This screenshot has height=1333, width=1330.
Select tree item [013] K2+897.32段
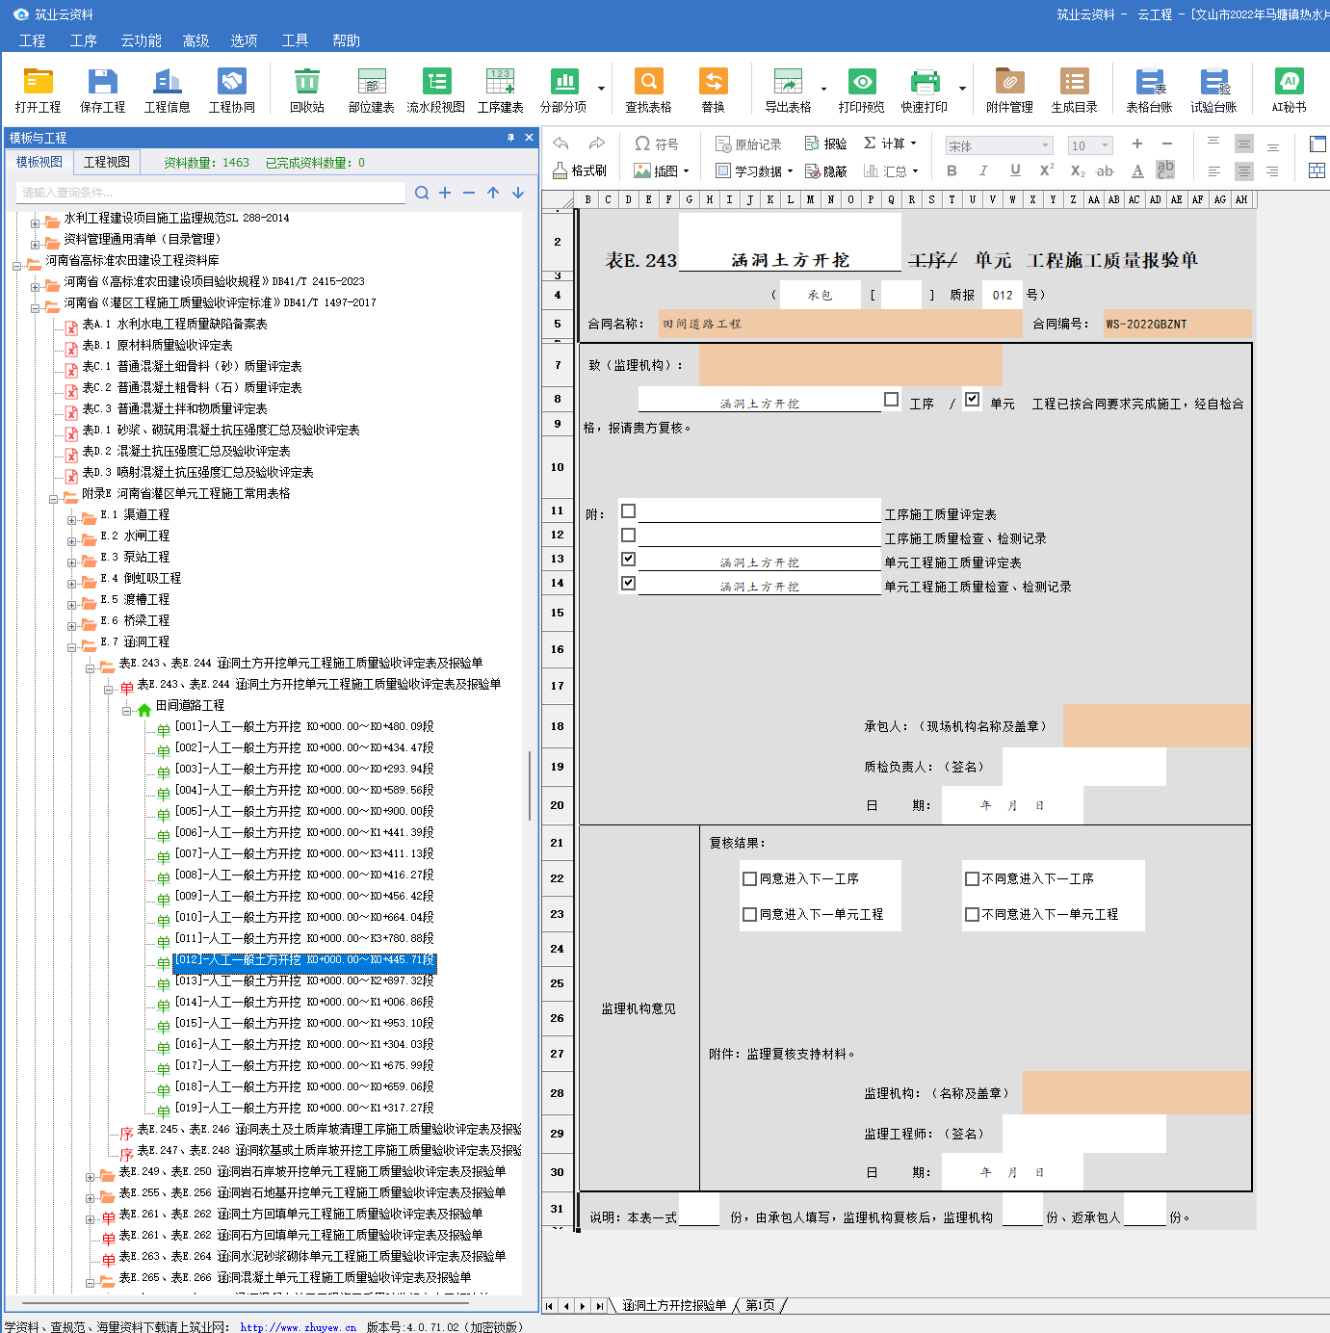pos(304,980)
